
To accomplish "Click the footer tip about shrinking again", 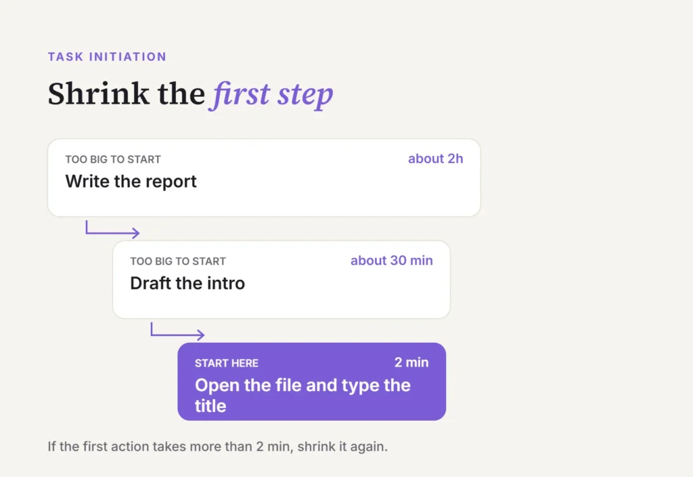I will click(x=217, y=447).
